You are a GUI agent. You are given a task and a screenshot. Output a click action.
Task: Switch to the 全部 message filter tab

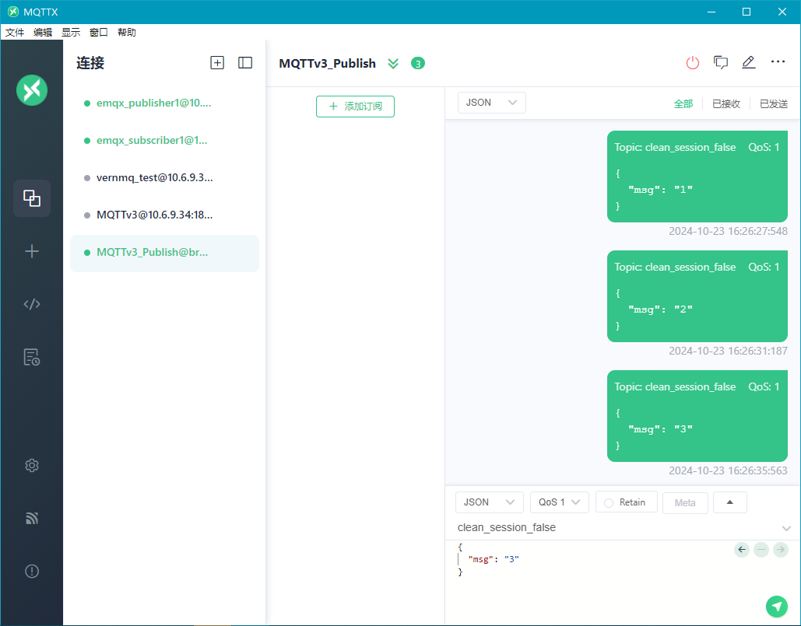tap(683, 103)
